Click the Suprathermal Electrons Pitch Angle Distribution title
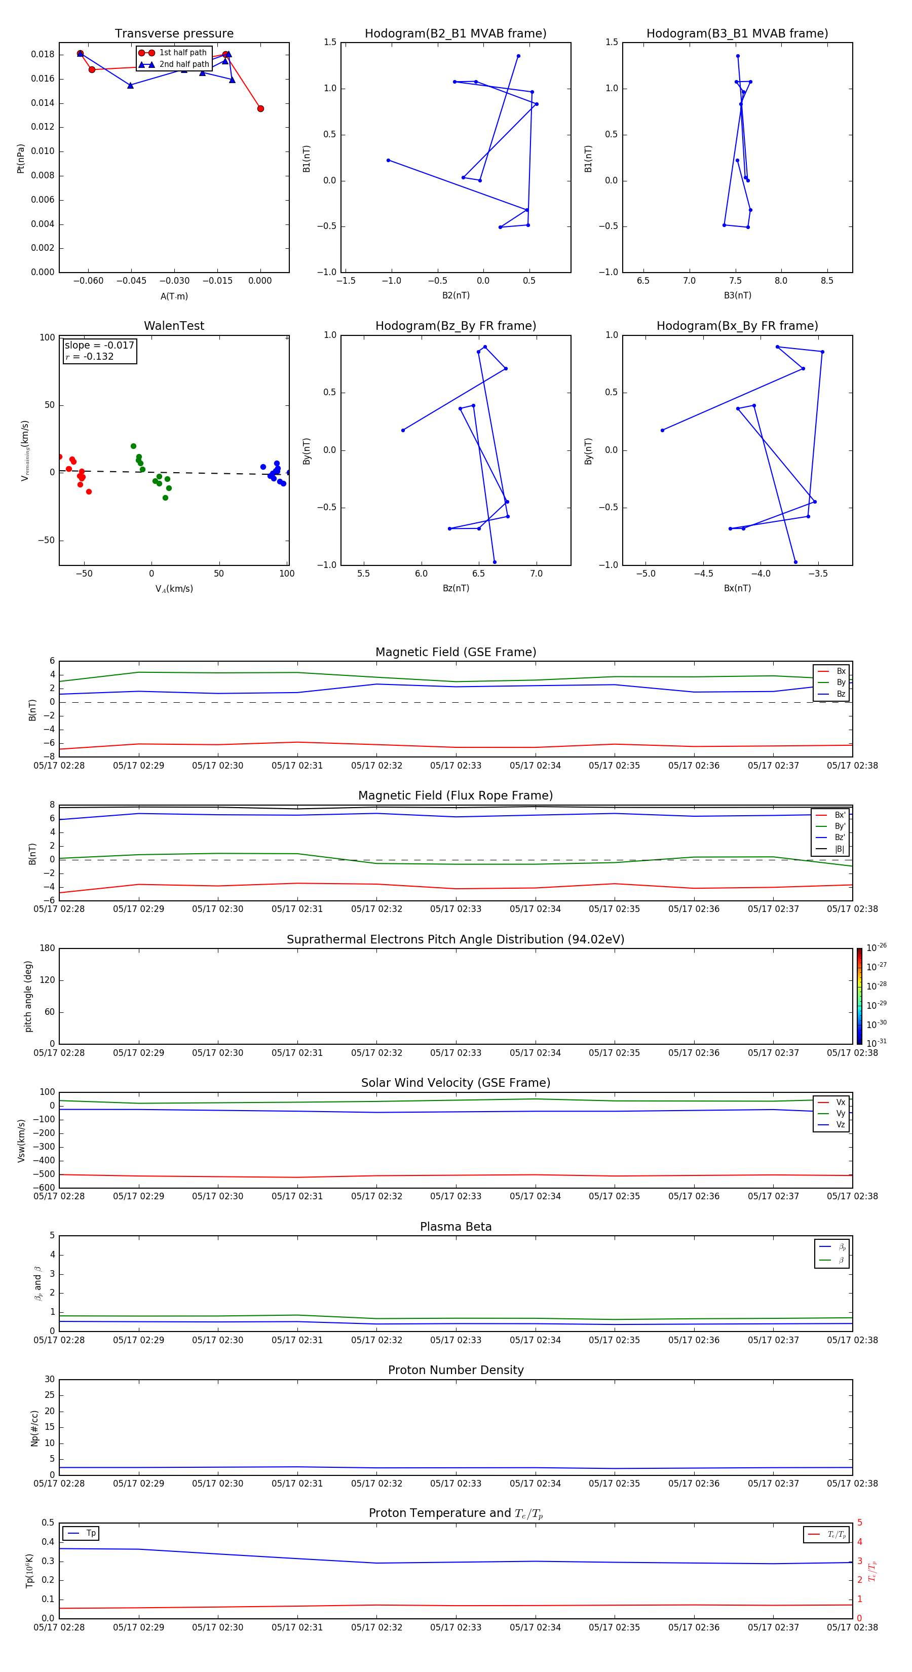912x1672 pixels. [455, 939]
